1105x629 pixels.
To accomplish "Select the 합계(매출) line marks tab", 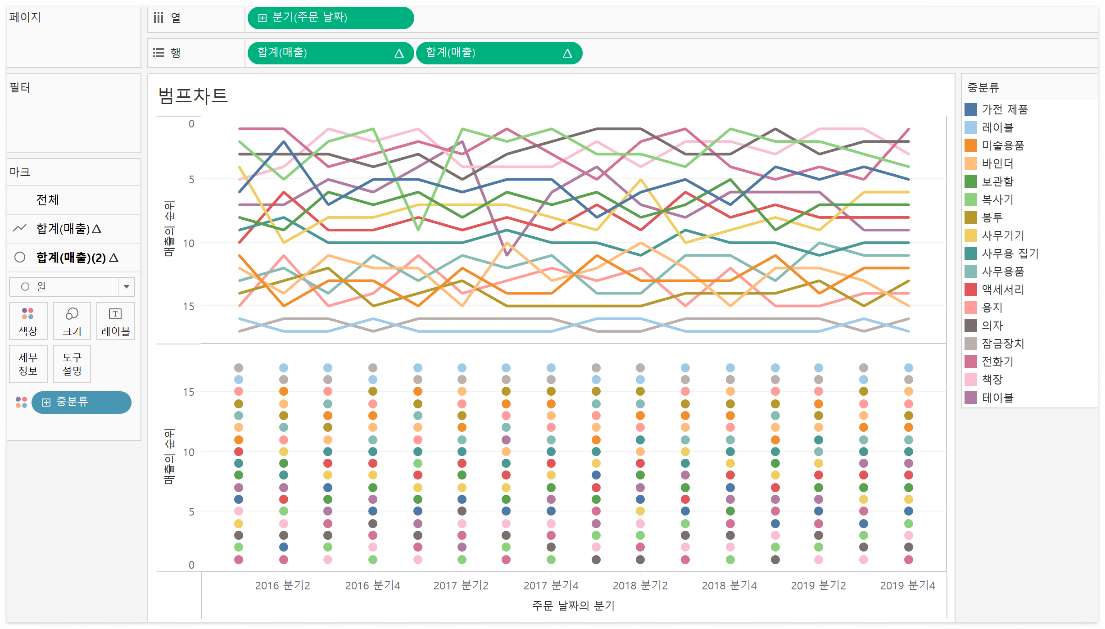I will (x=68, y=229).
